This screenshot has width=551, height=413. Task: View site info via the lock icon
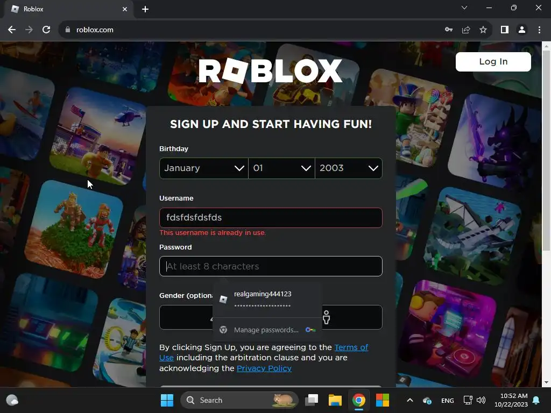(68, 30)
